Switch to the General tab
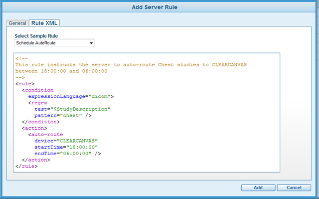Image resolution: width=319 pixels, height=199 pixels. point(17,23)
